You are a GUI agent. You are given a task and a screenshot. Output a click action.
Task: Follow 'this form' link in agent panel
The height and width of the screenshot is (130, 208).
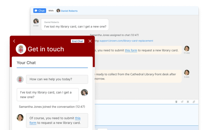[x=131, y=50]
